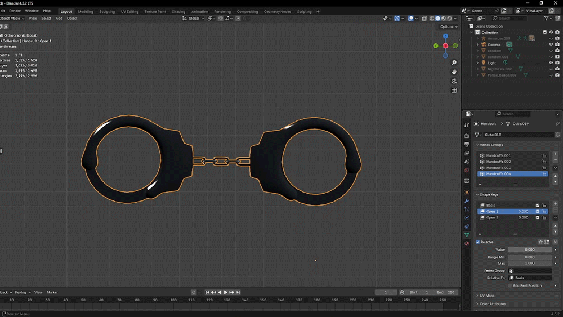Open the viewport Options dropdown
Viewport: 563px width, 317px height.
(448, 26)
